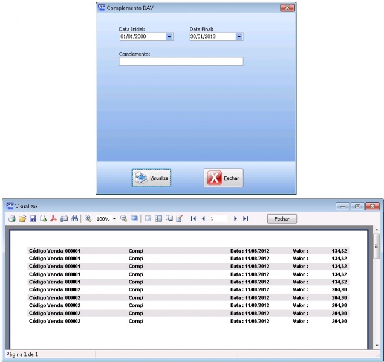Click the edit page icon in toolbar
384x362 pixels.
179,219
